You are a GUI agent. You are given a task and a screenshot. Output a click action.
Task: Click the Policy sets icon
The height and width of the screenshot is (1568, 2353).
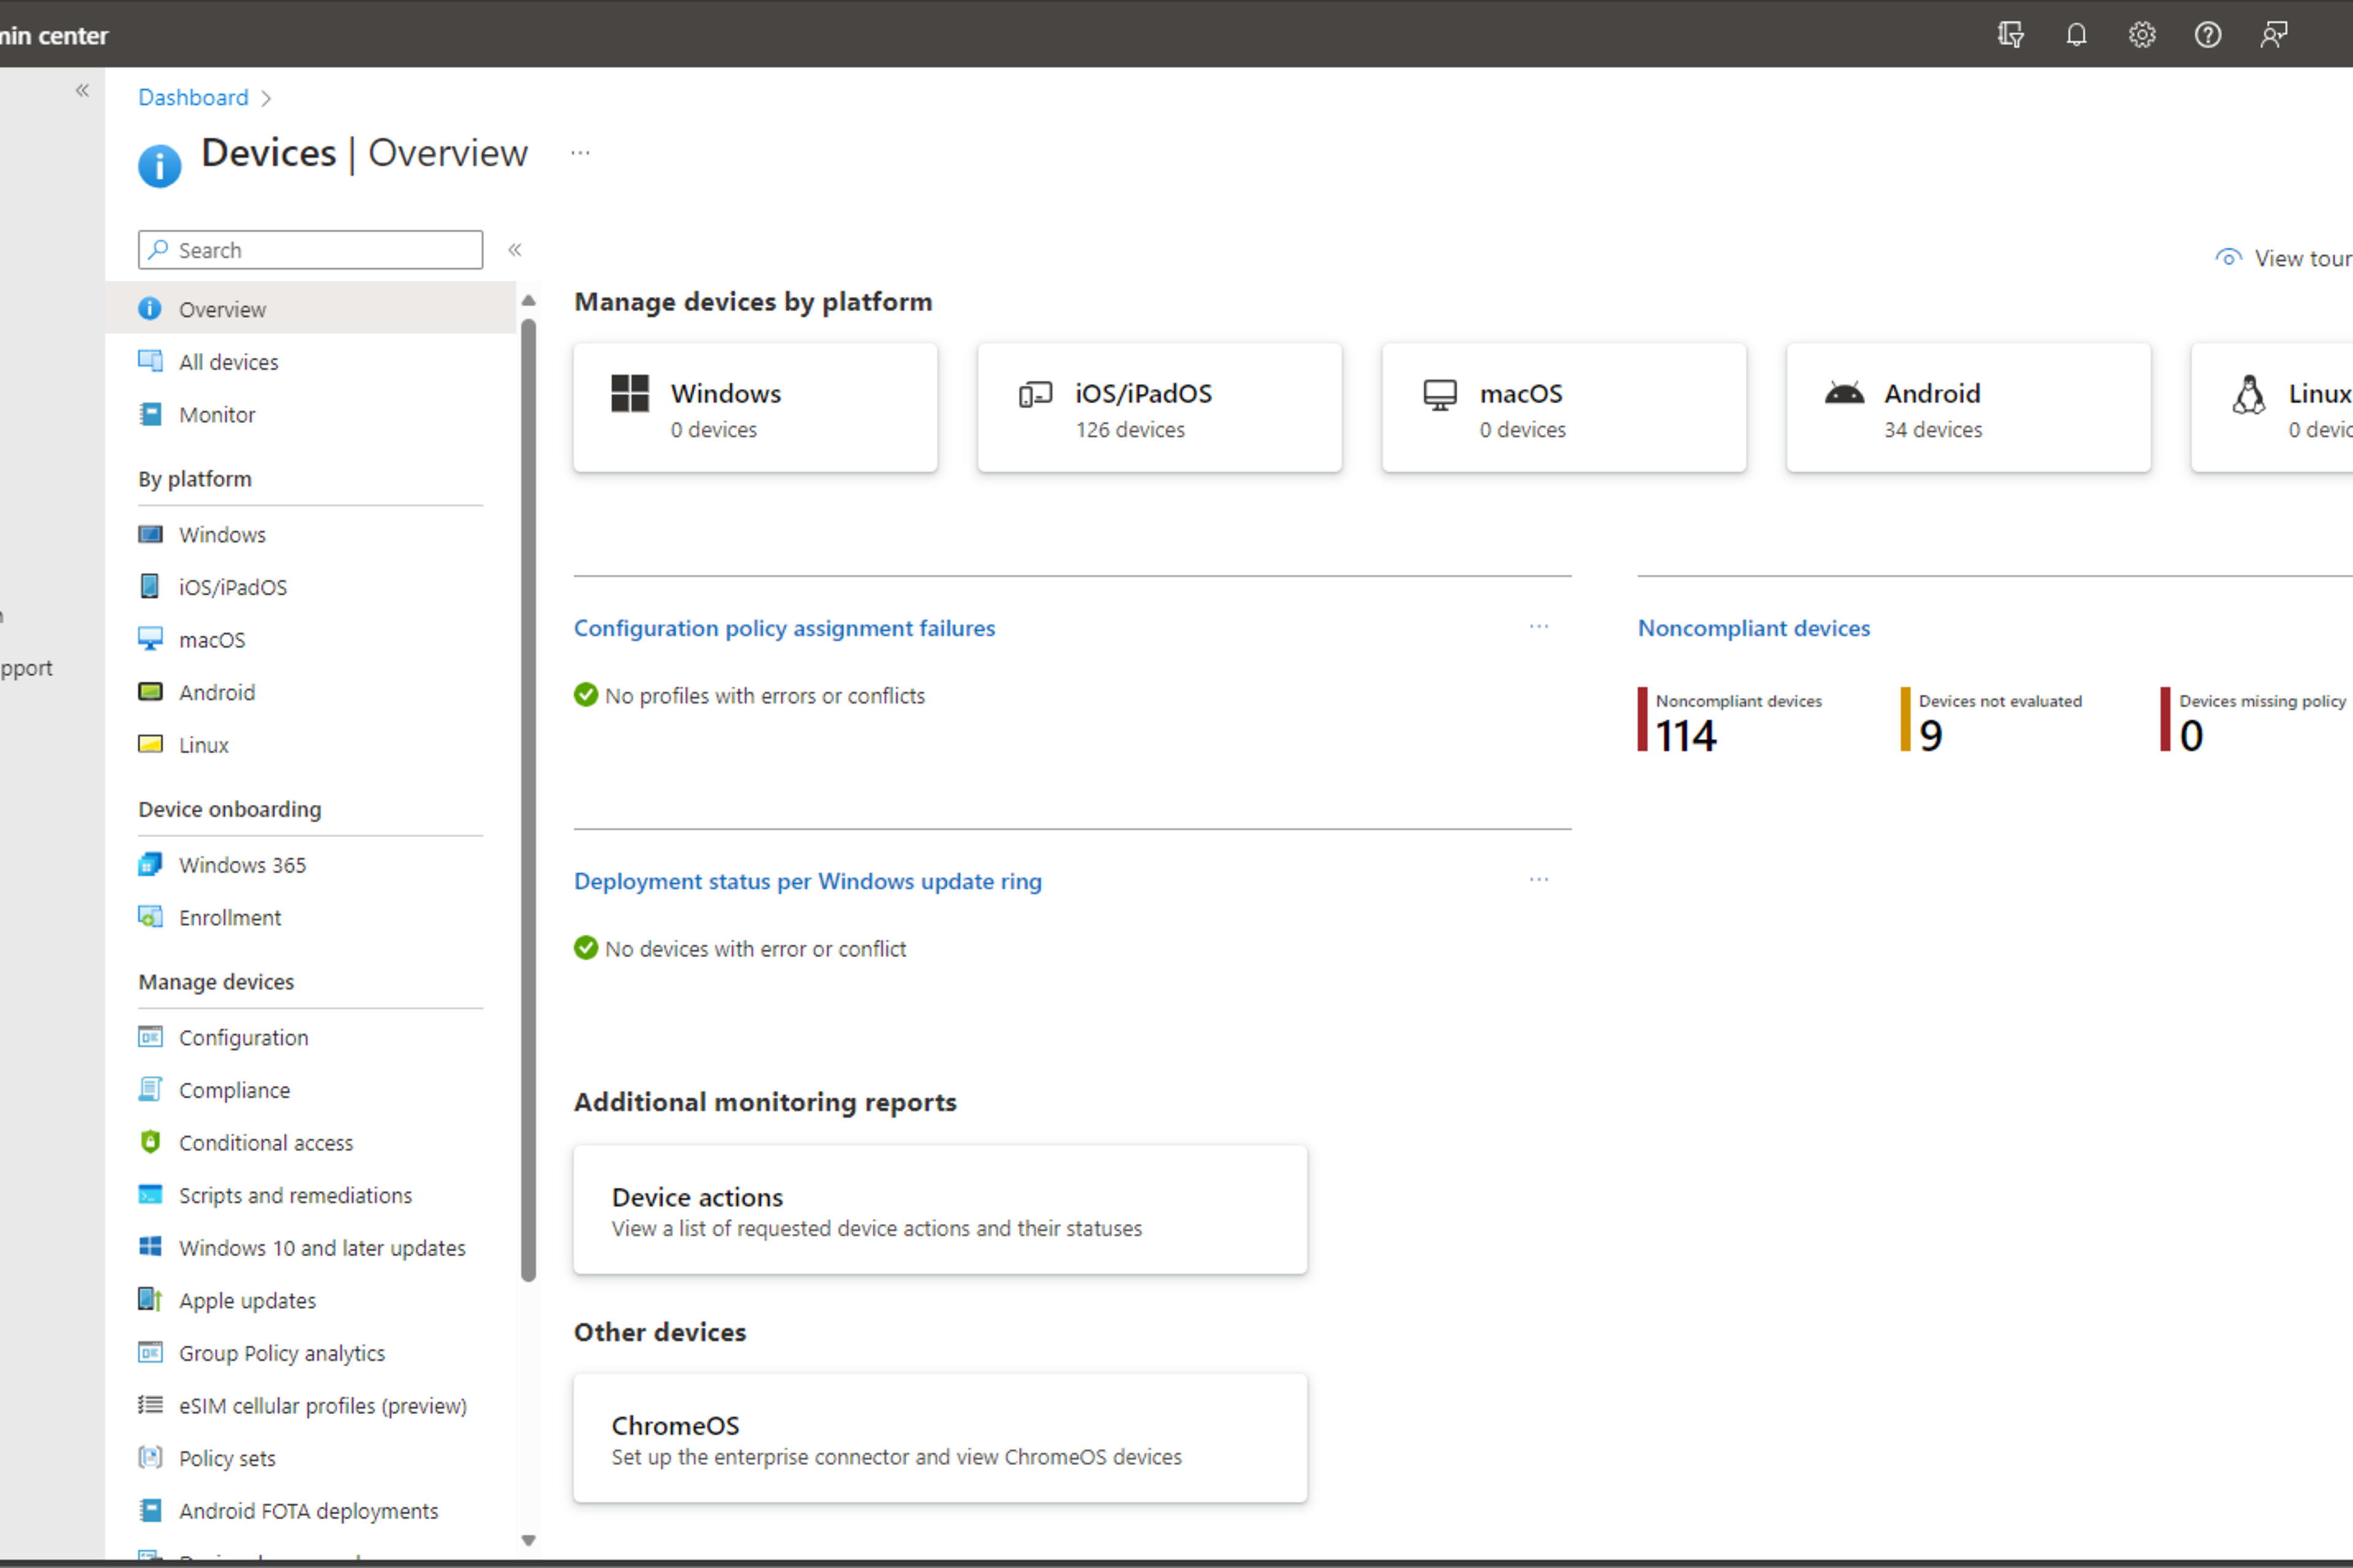150,1458
